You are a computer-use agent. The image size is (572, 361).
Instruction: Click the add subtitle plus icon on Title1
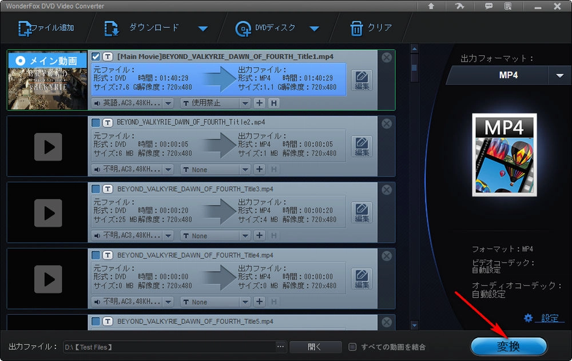[x=259, y=103]
